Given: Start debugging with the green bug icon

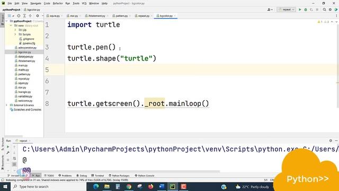Looking at the screenshot, I should [306, 10].
